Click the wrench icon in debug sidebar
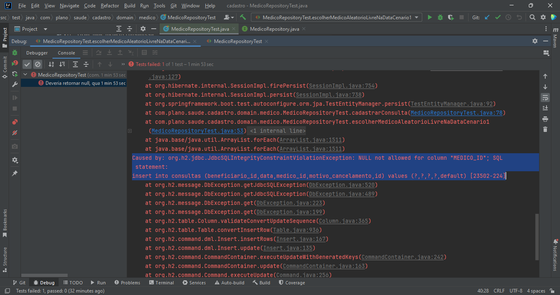The image size is (560, 295). click(x=15, y=84)
